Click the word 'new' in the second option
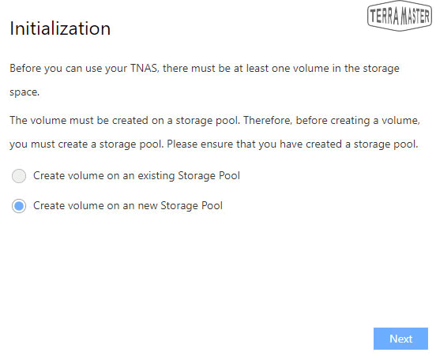The width and height of the screenshot is (436, 356). tap(148, 206)
